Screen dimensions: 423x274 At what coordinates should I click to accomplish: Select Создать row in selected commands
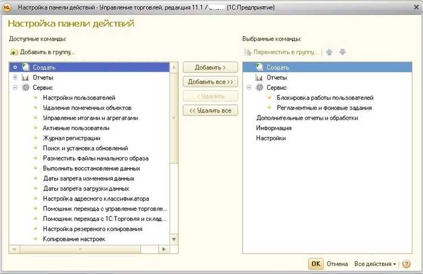tap(327, 67)
